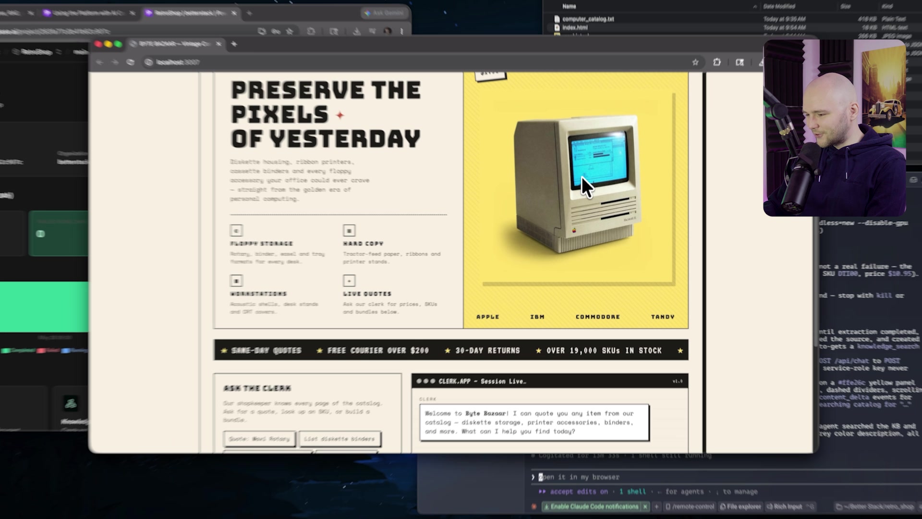Click the APPLE brand label

tap(488, 317)
